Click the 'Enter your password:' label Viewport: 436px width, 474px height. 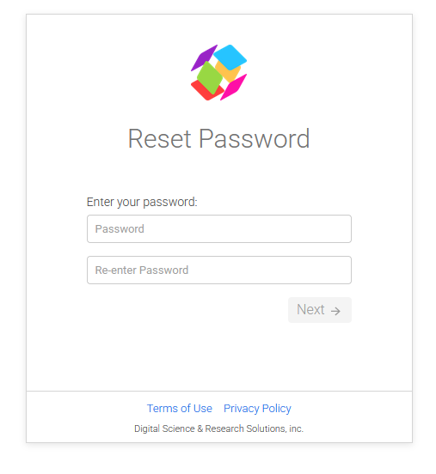(142, 202)
